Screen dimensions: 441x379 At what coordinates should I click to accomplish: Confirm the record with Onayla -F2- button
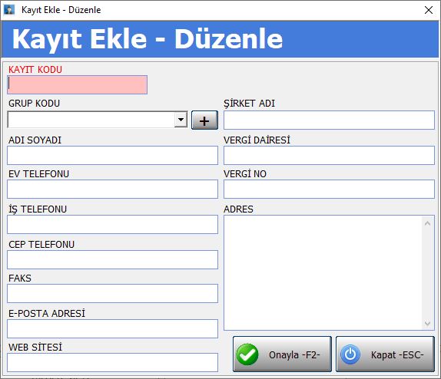click(x=282, y=354)
